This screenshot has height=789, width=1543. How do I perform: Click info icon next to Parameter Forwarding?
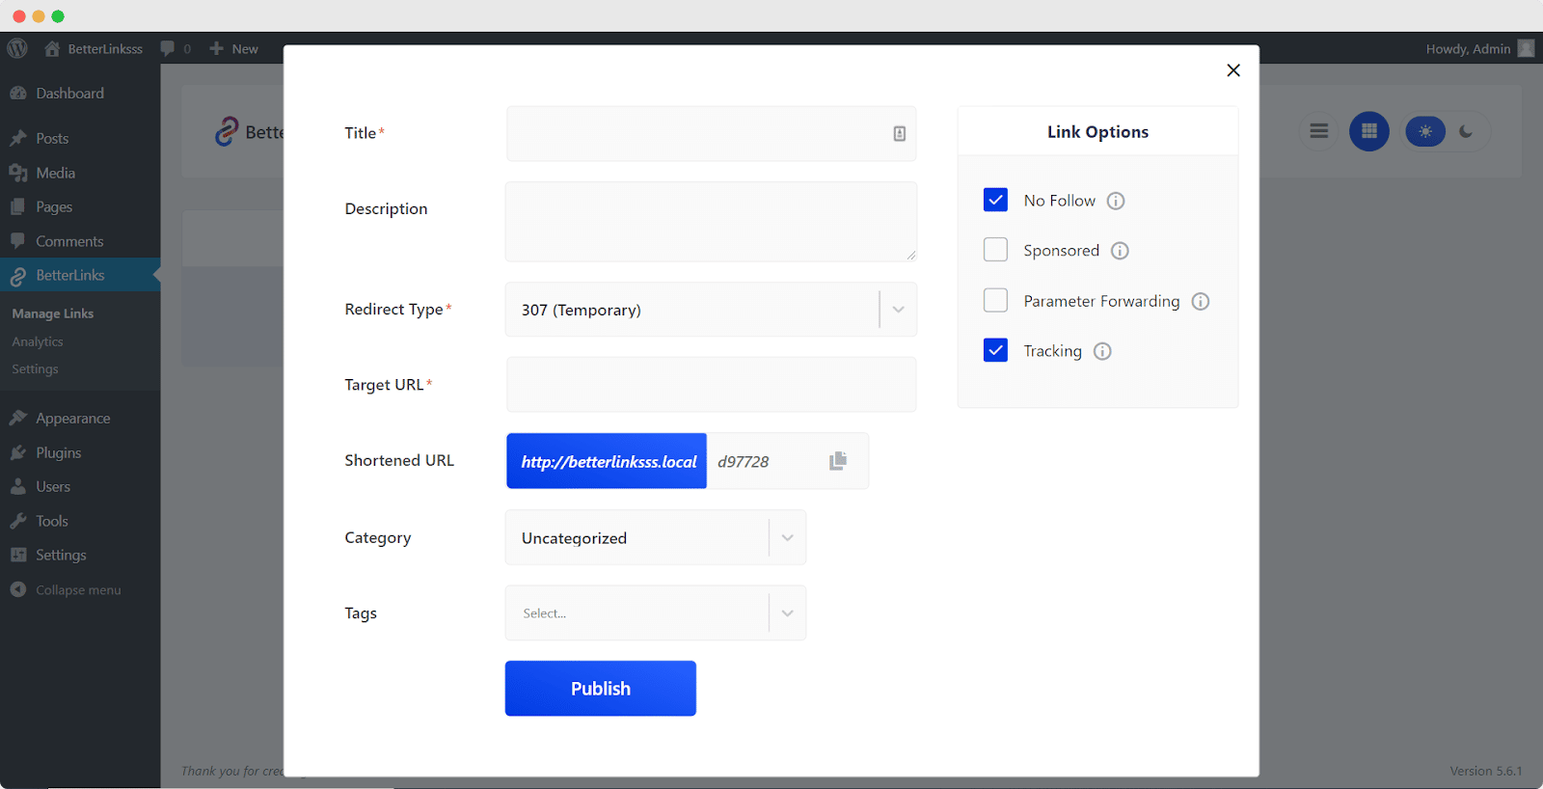1200,301
